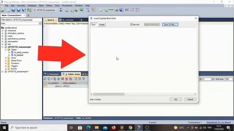Viewport: 234px width, 131px height.
Task: Click the next page arrow near row offset
Action: (213, 79)
